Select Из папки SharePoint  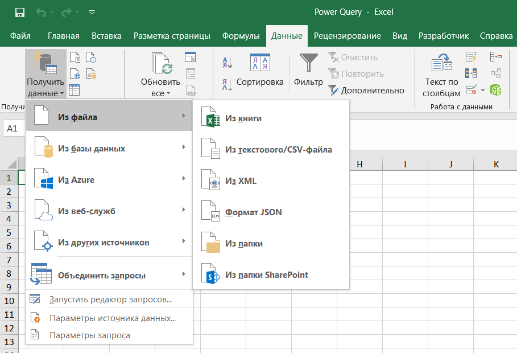click(x=271, y=275)
